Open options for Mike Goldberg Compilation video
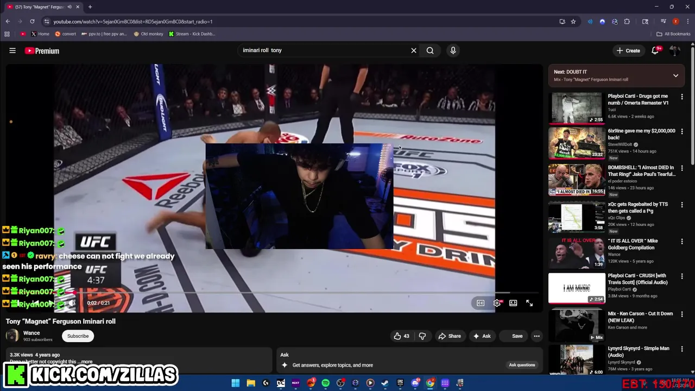This screenshot has width=695, height=391. pos(682,241)
